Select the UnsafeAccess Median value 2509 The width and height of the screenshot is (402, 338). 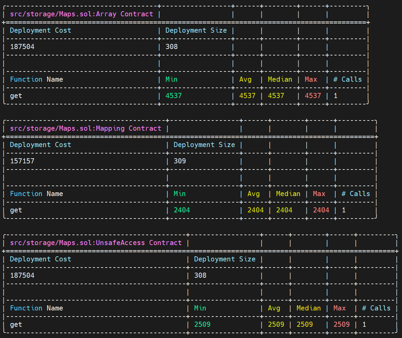pyautogui.click(x=305, y=324)
